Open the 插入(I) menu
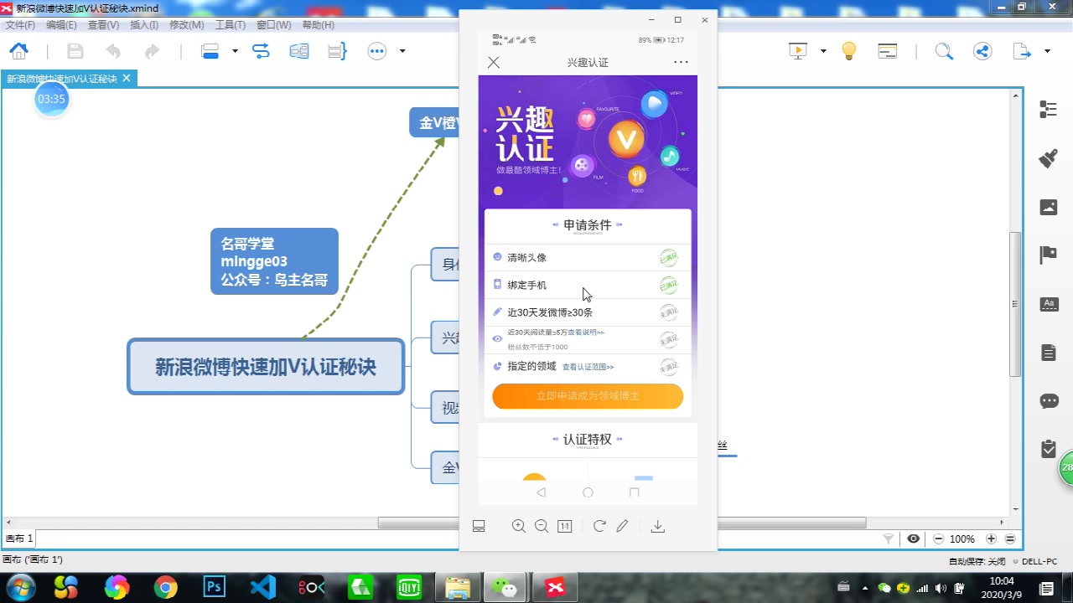The image size is (1073, 603). pyautogui.click(x=144, y=25)
